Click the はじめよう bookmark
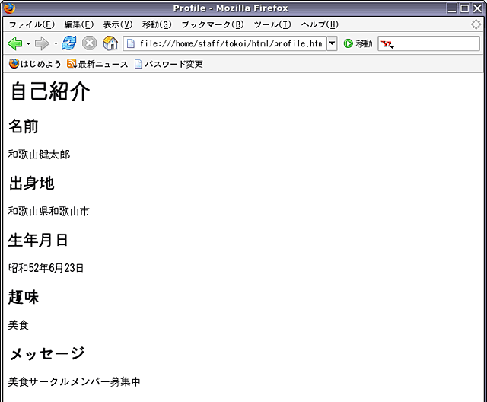The image size is (487, 402). [x=35, y=64]
